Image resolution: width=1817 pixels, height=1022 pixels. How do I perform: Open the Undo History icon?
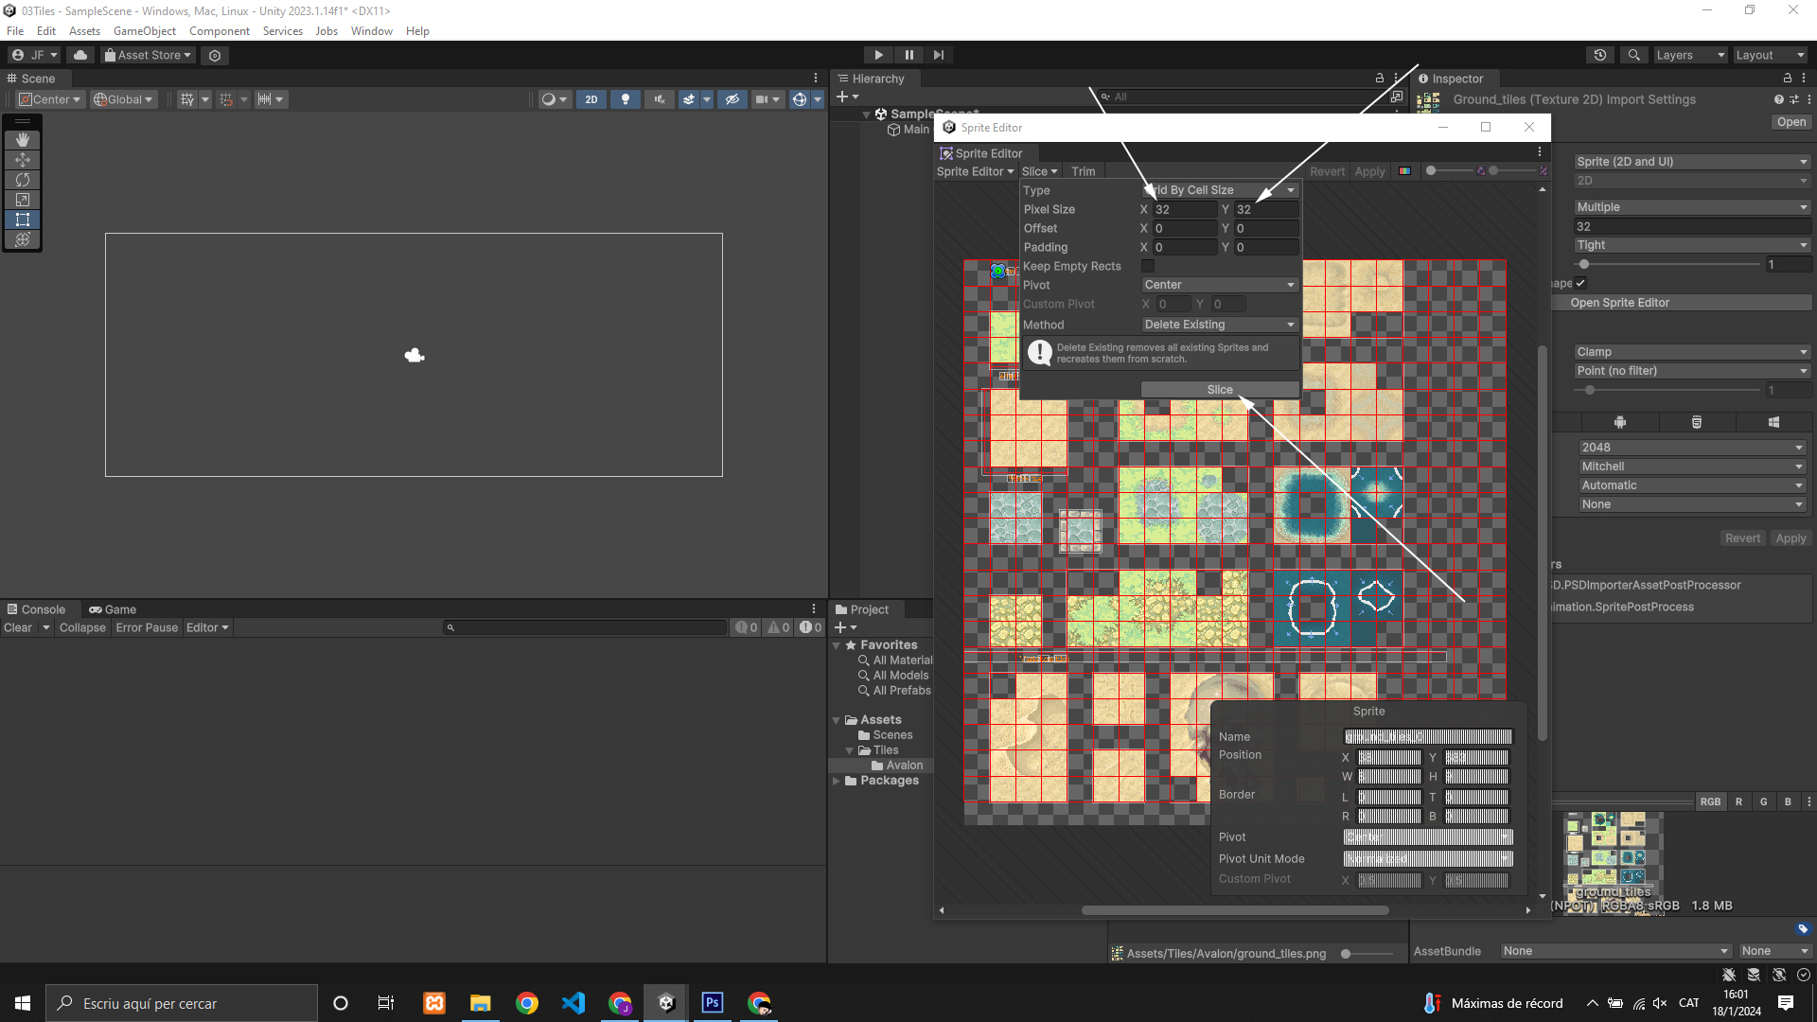pos(1600,55)
